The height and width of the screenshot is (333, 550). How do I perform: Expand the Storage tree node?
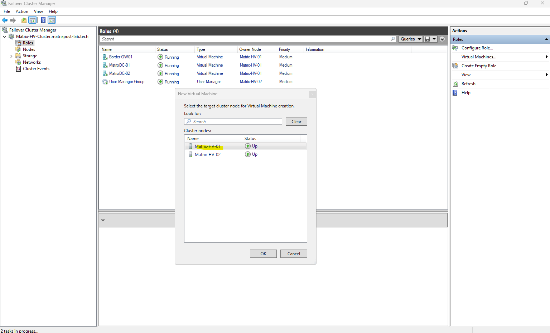point(11,56)
